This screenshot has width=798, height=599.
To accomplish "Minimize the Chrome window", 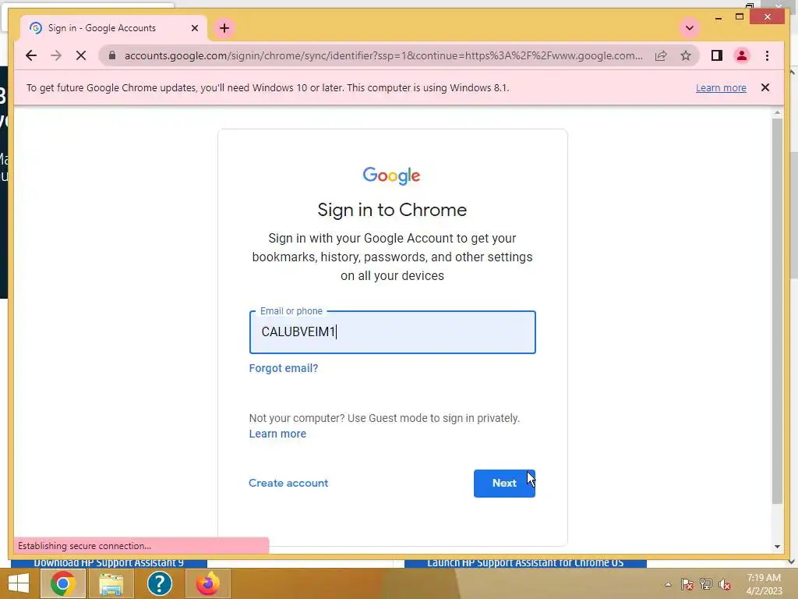I will coord(718,18).
